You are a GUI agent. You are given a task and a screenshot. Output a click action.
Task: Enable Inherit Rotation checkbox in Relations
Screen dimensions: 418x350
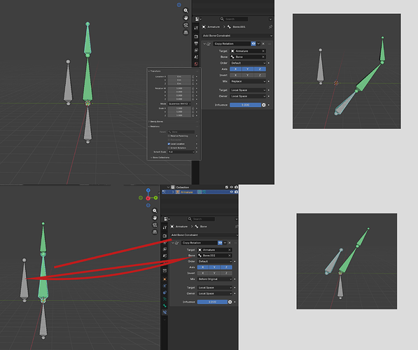pos(169,148)
